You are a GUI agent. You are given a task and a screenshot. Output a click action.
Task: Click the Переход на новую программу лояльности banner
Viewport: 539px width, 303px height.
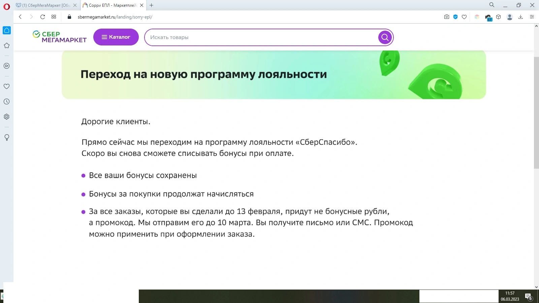274,75
